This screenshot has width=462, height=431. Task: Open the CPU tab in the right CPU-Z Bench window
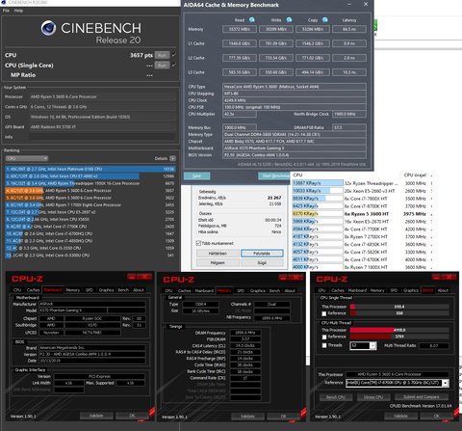click(x=321, y=290)
